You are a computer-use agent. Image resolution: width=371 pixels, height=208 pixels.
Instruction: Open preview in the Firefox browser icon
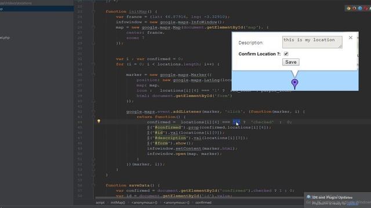coord(354,8)
